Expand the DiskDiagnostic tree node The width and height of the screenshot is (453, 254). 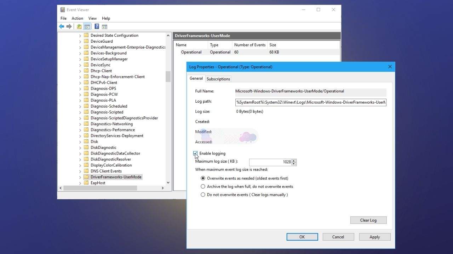click(x=80, y=147)
